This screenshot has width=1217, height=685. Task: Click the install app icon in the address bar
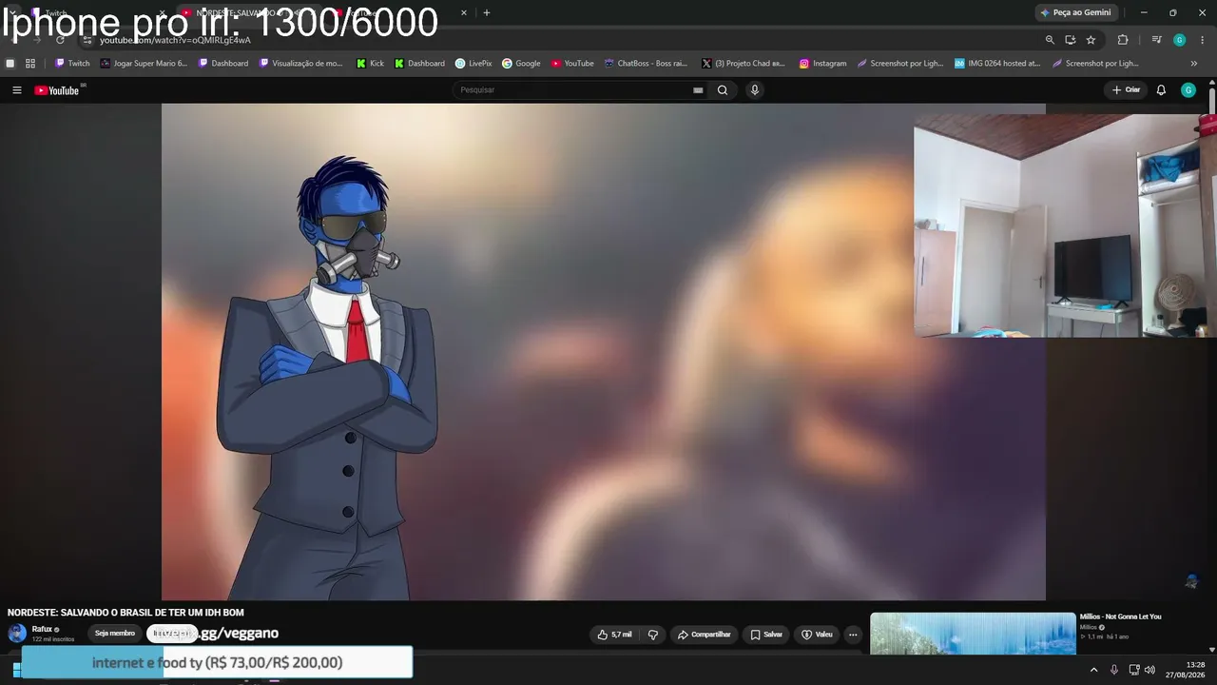pyautogui.click(x=1071, y=40)
